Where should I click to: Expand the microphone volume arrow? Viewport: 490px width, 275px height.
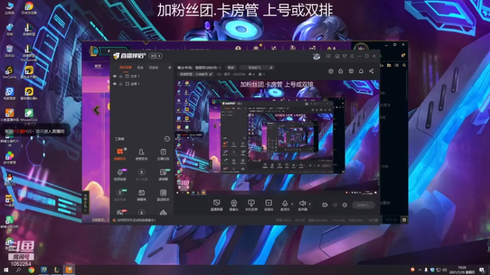(x=292, y=204)
